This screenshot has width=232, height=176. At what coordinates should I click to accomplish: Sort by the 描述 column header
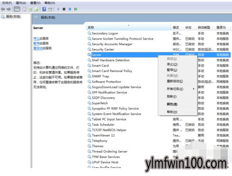coord(177,28)
